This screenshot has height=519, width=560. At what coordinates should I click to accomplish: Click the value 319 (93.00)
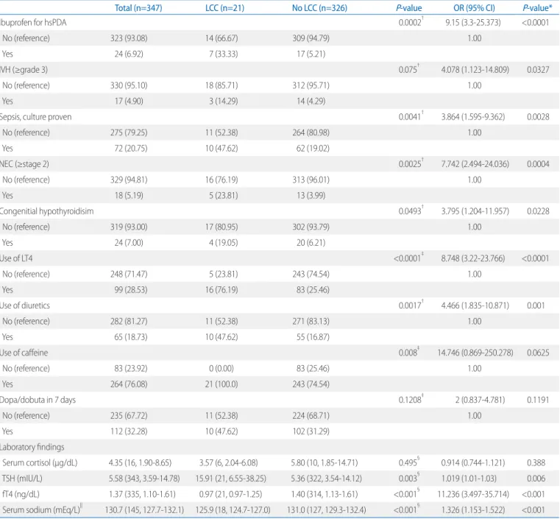(129, 227)
